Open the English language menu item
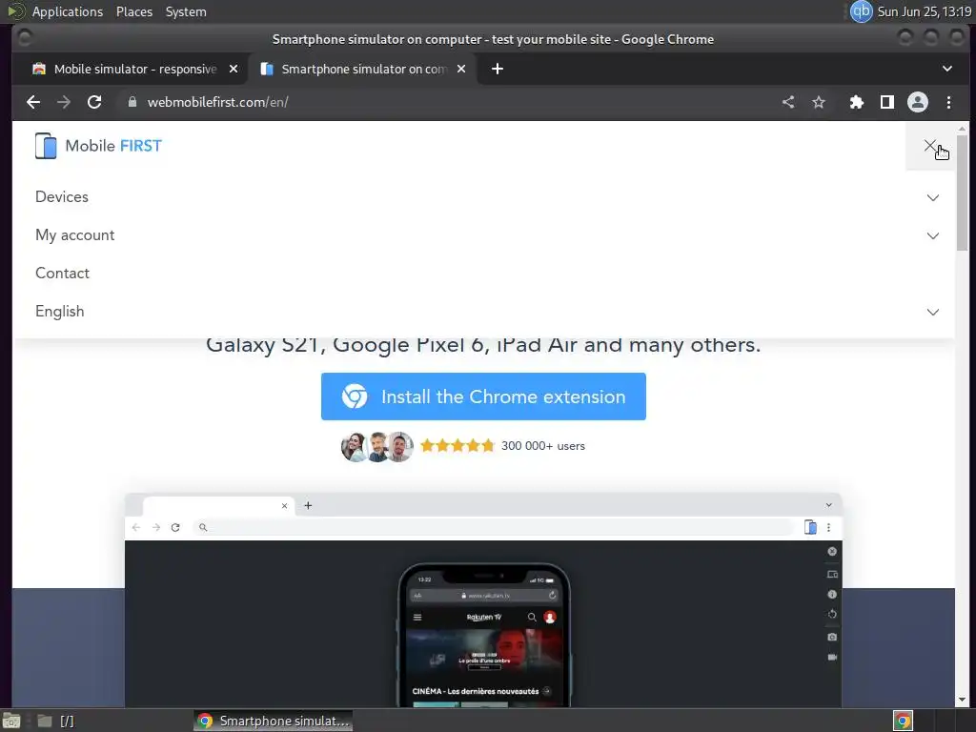This screenshot has height=732, width=976. [60, 312]
